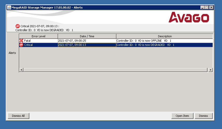The height and width of the screenshot is (129, 222).
Task: Click the horizontal scrollbar track
Action: click(x=115, y=70)
